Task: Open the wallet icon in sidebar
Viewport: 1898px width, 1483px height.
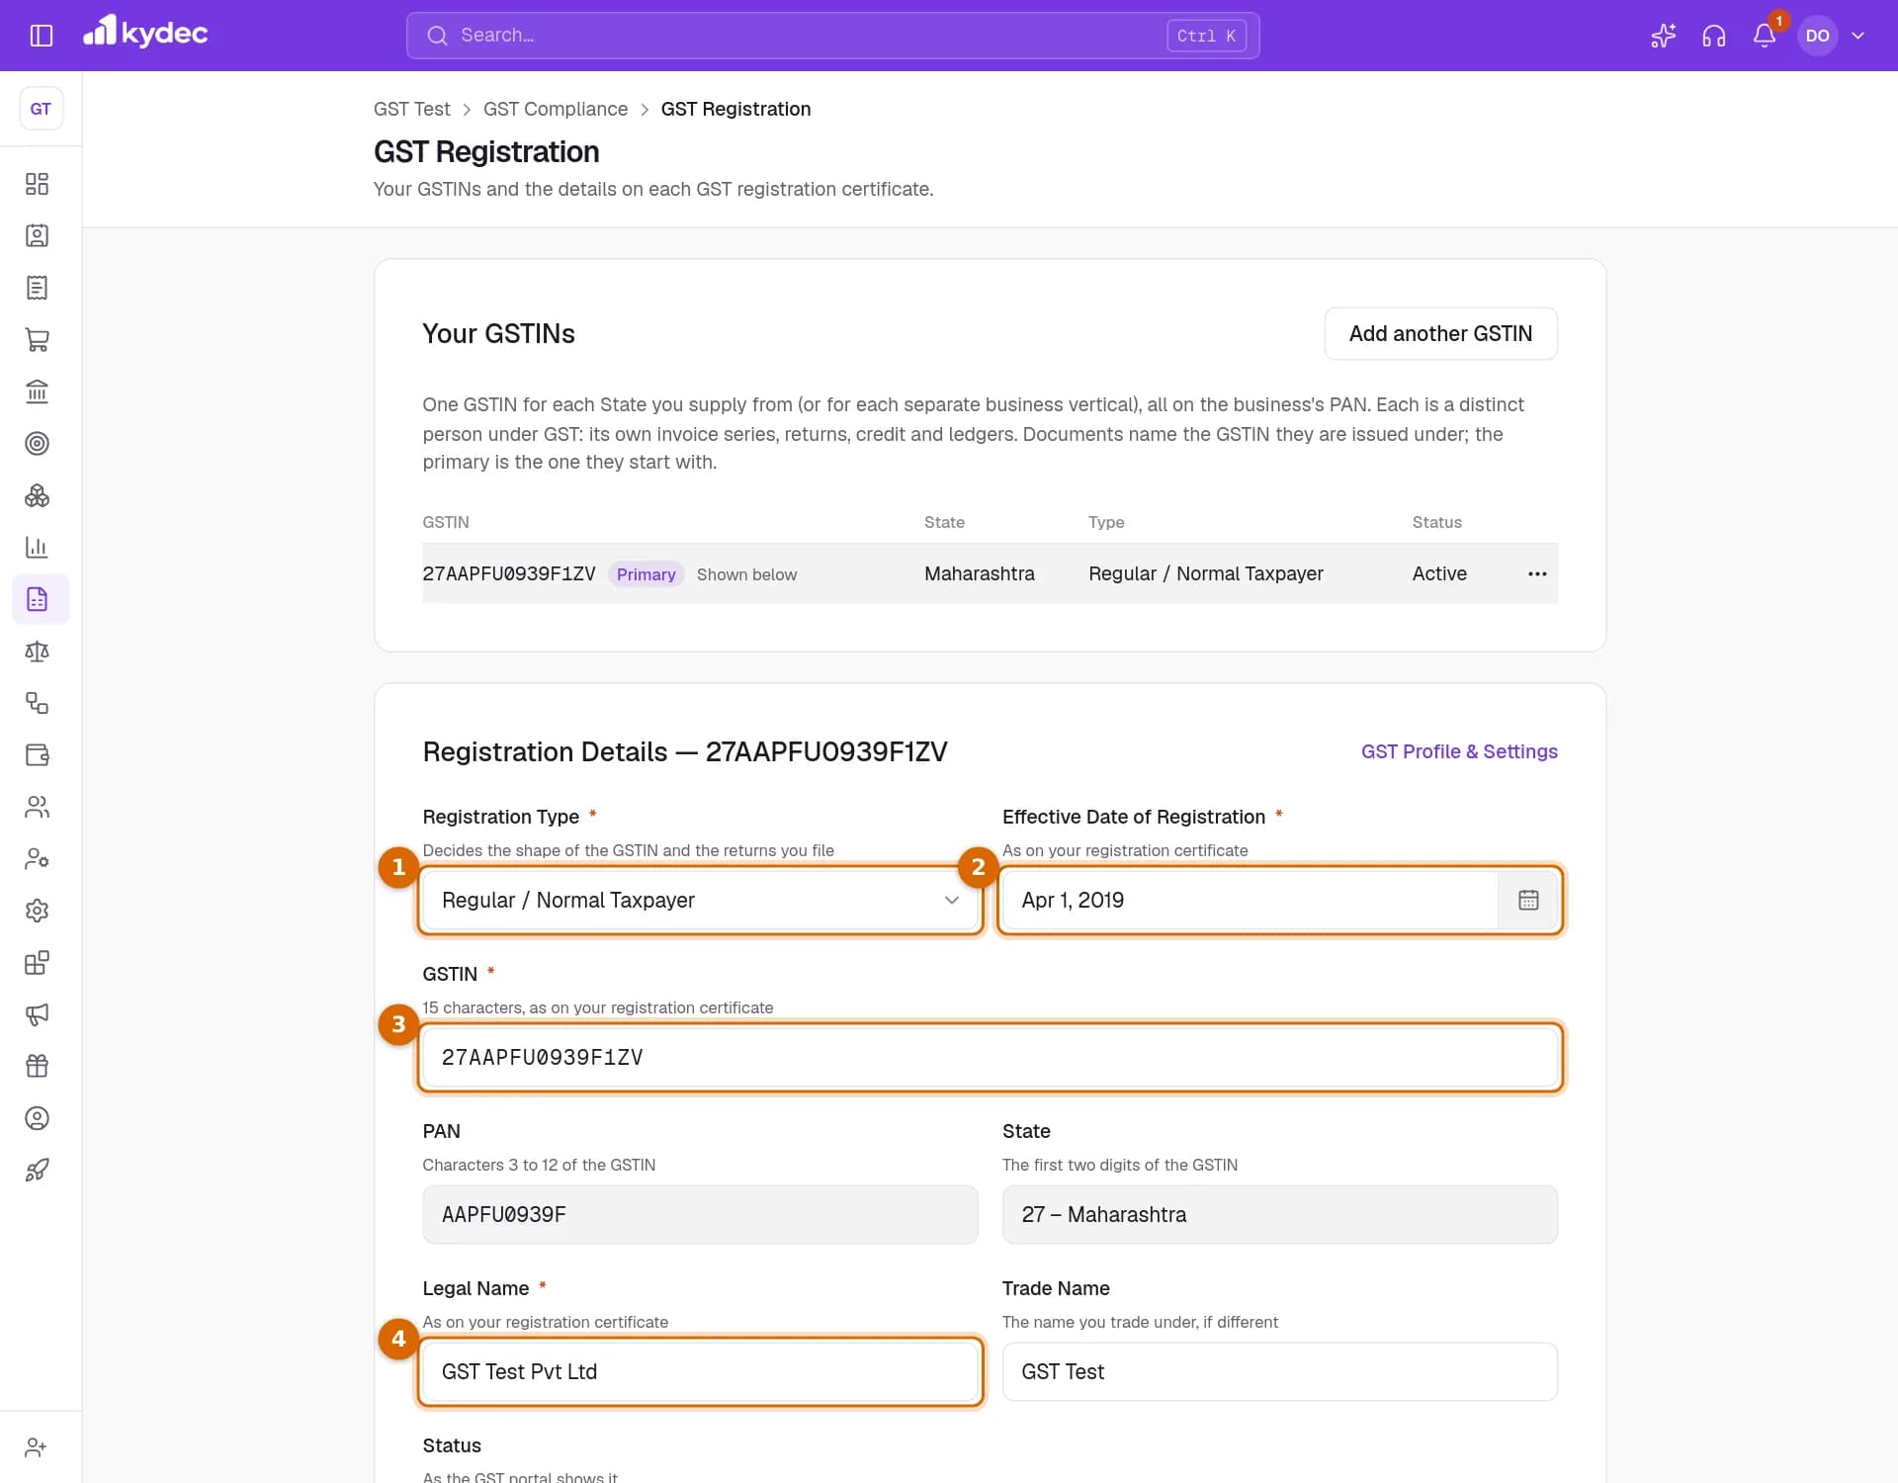Action: point(37,754)
